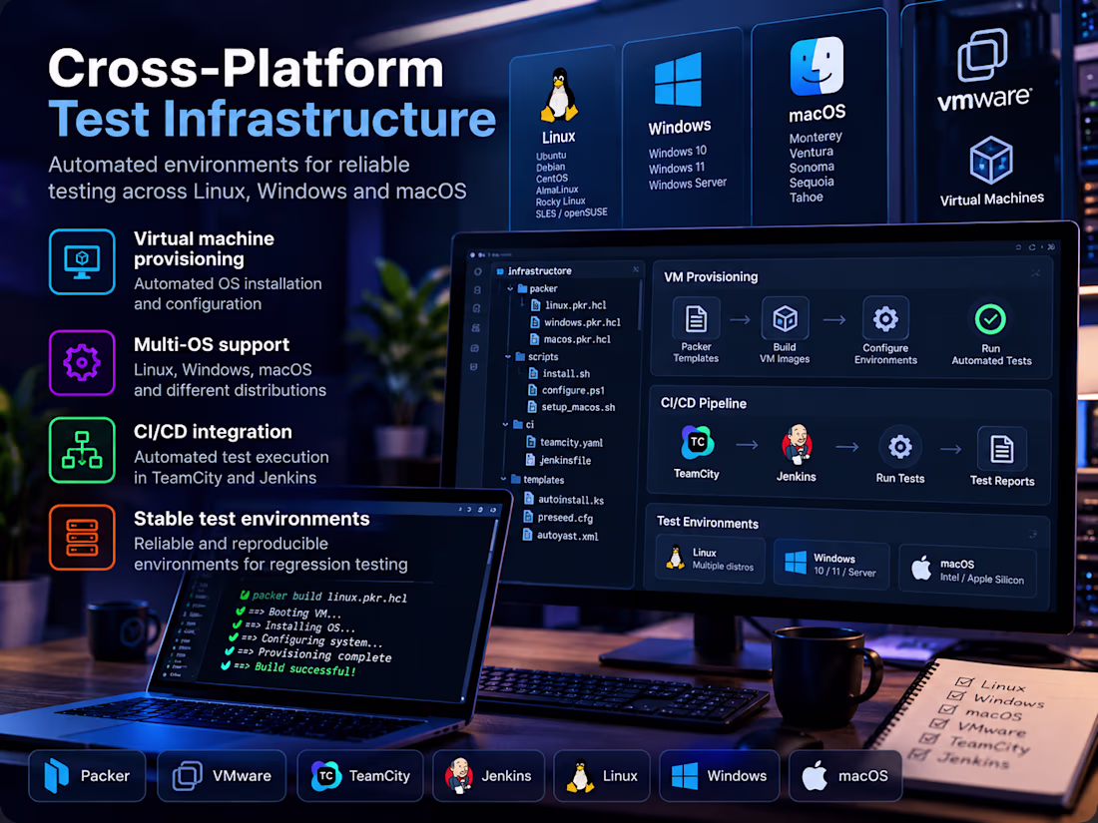Tick the handwritten Linux checkbox on notepad
This screenshot has width=1098, height=823.
coord(964,681)
